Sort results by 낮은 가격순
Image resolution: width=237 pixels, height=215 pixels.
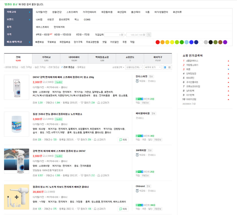[x=26, y=67]
